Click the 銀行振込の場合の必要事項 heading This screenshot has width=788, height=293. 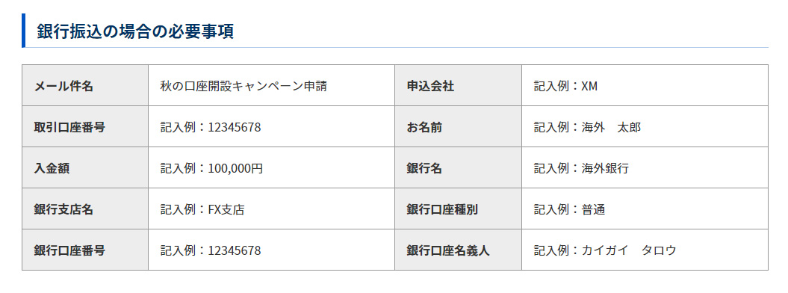[x=135, y=31]
